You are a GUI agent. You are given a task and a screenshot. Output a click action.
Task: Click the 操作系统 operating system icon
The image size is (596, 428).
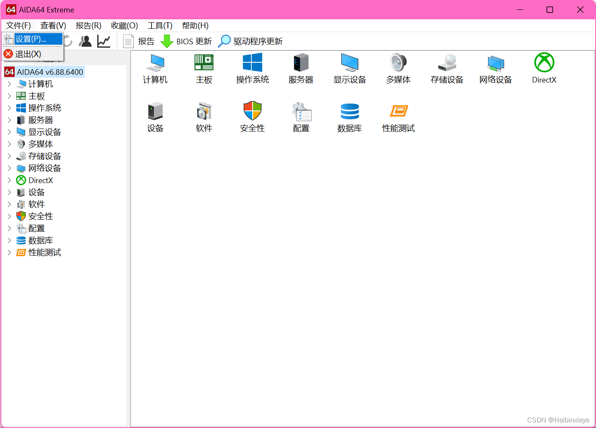[x=252, y=68]
